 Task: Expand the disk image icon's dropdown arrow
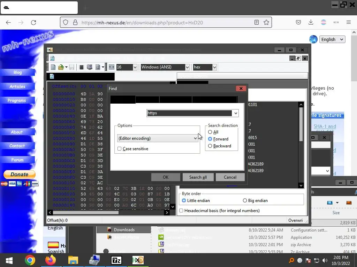coord(103,67)
